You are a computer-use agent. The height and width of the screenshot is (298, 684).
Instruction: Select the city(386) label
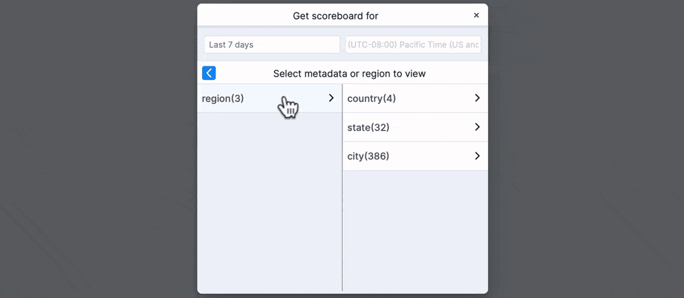click(368, 157)
